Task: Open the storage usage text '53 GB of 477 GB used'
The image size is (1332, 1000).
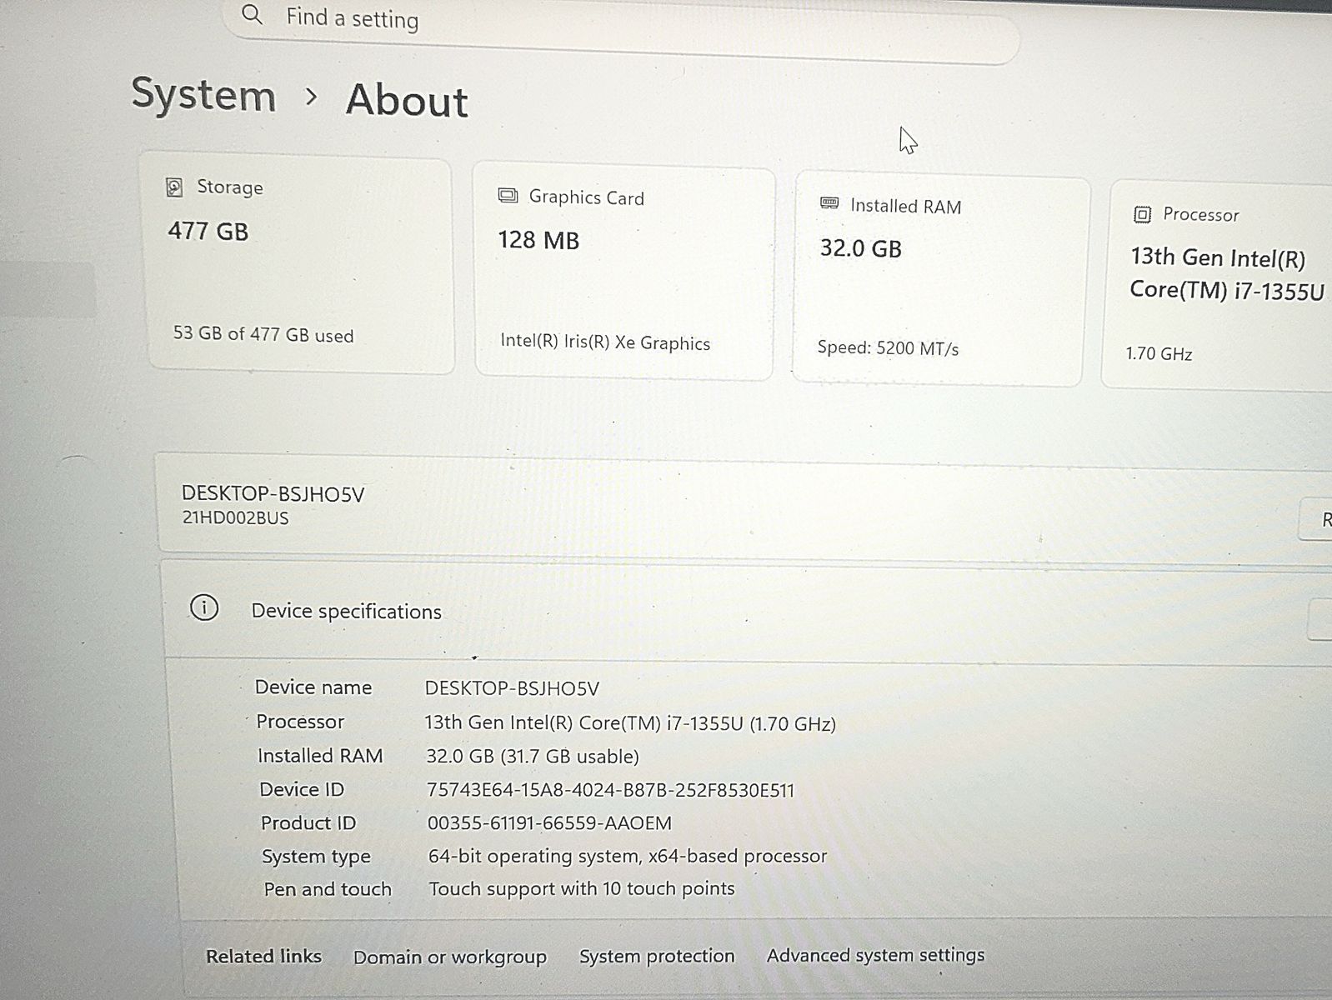Action: [x=263, y=334]
